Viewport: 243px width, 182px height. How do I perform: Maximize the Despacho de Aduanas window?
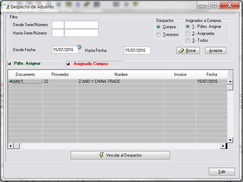(214, 5)
